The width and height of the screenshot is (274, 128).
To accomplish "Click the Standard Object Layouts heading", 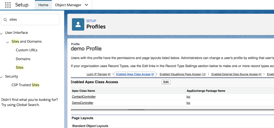I will click(90, 126).
